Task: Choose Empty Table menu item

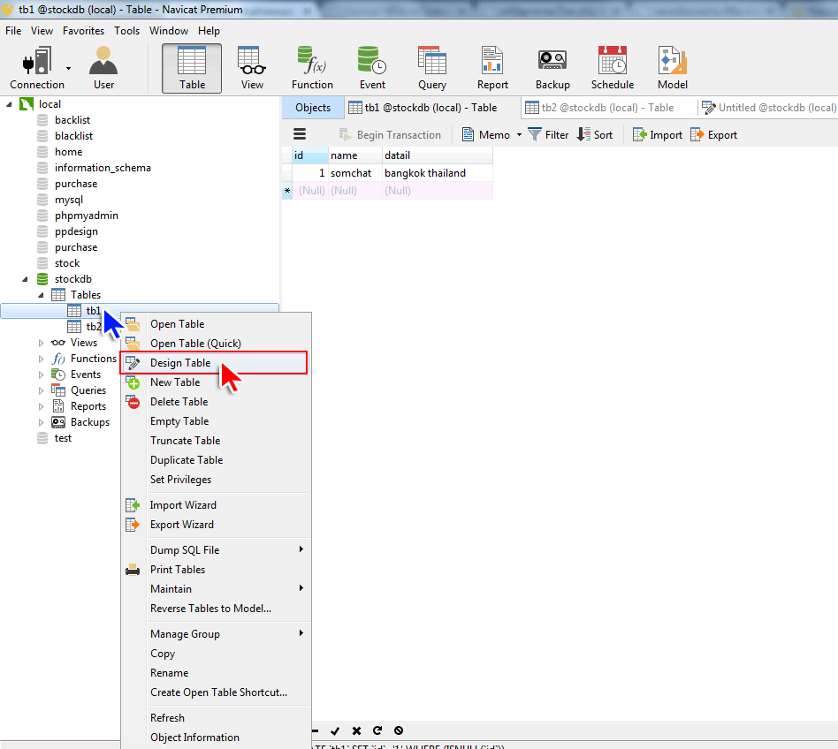Action: coord(216,421)
